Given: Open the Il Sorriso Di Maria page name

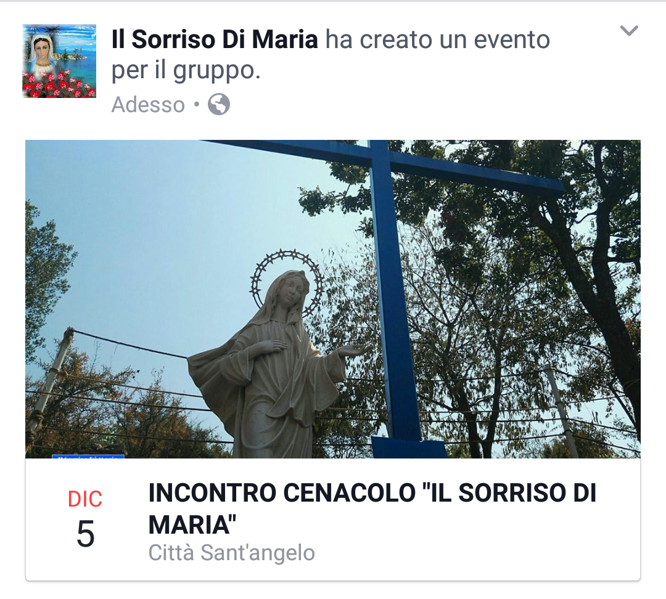Looking at the screenshot, I should click(215, 39).
